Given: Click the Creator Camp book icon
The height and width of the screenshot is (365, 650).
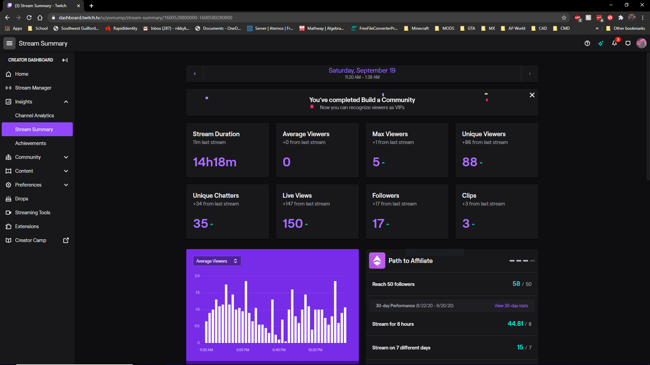Looking at the screenshot, I should click(x=8, y=240).
